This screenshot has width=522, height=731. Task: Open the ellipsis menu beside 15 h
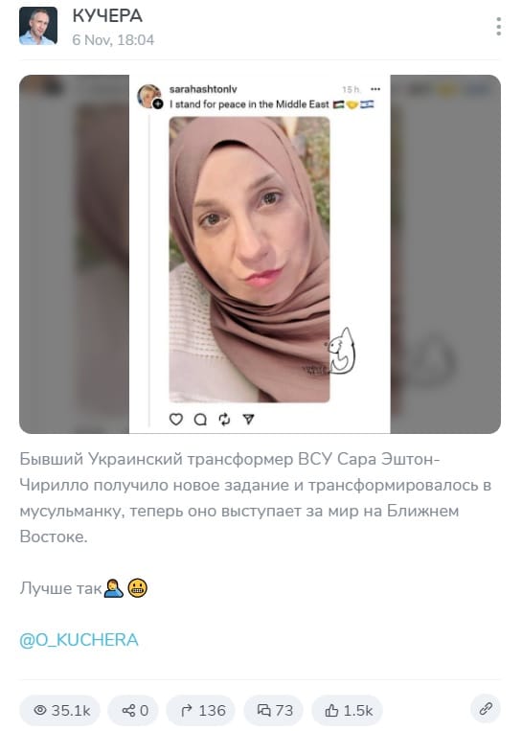click(x=375, y=89)
